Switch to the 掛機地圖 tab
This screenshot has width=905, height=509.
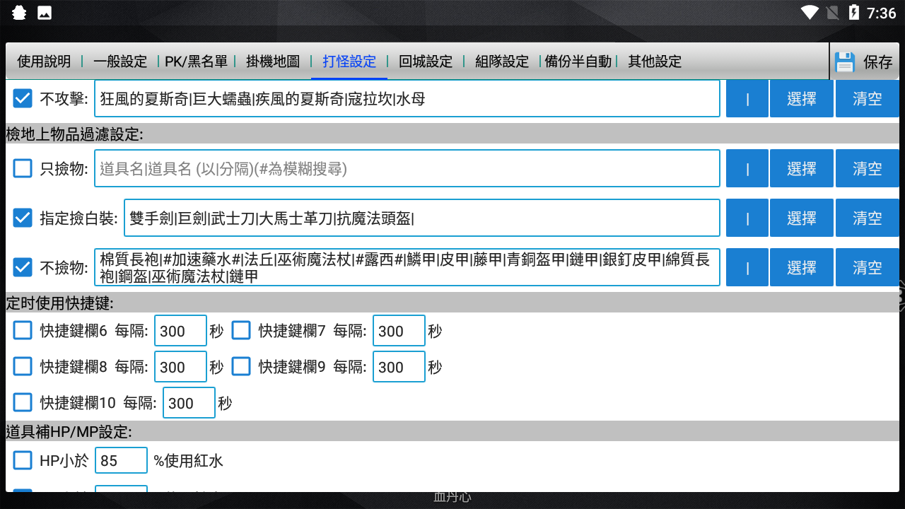click(x=273, y=62)
